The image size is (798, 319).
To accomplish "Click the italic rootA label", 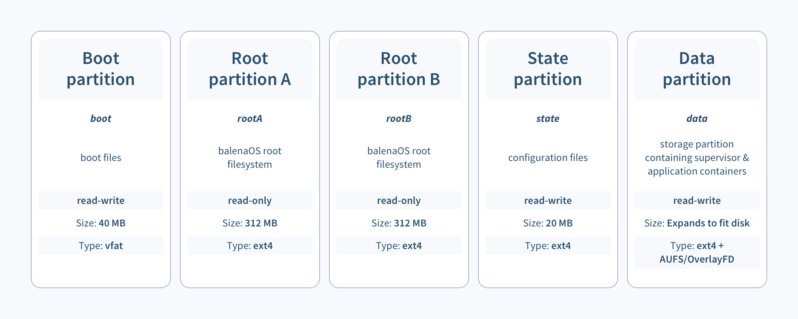I will 250,118.
